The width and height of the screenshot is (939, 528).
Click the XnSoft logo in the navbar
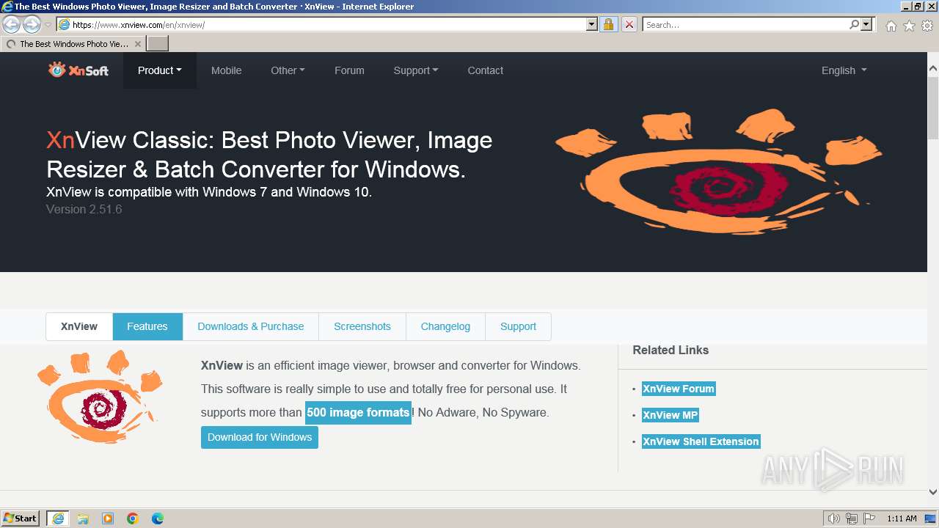click(78, 70)
